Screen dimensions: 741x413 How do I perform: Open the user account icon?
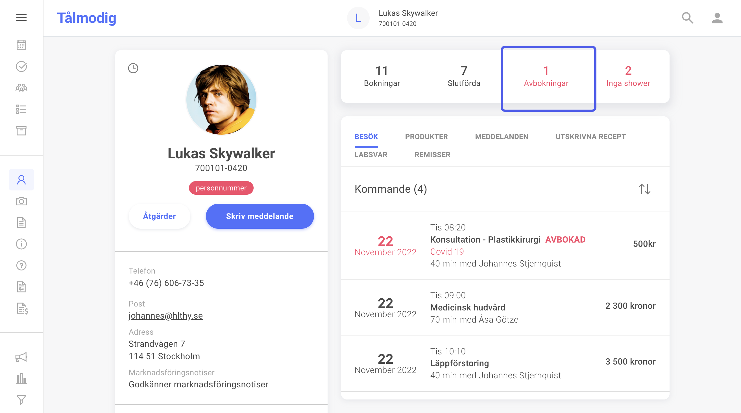(717, 18)
